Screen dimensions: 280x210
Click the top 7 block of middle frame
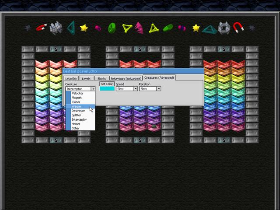[140, 49]
